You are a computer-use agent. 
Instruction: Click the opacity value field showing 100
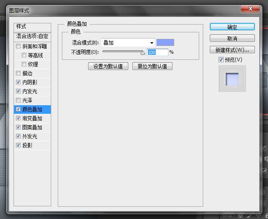click(157, 52)
